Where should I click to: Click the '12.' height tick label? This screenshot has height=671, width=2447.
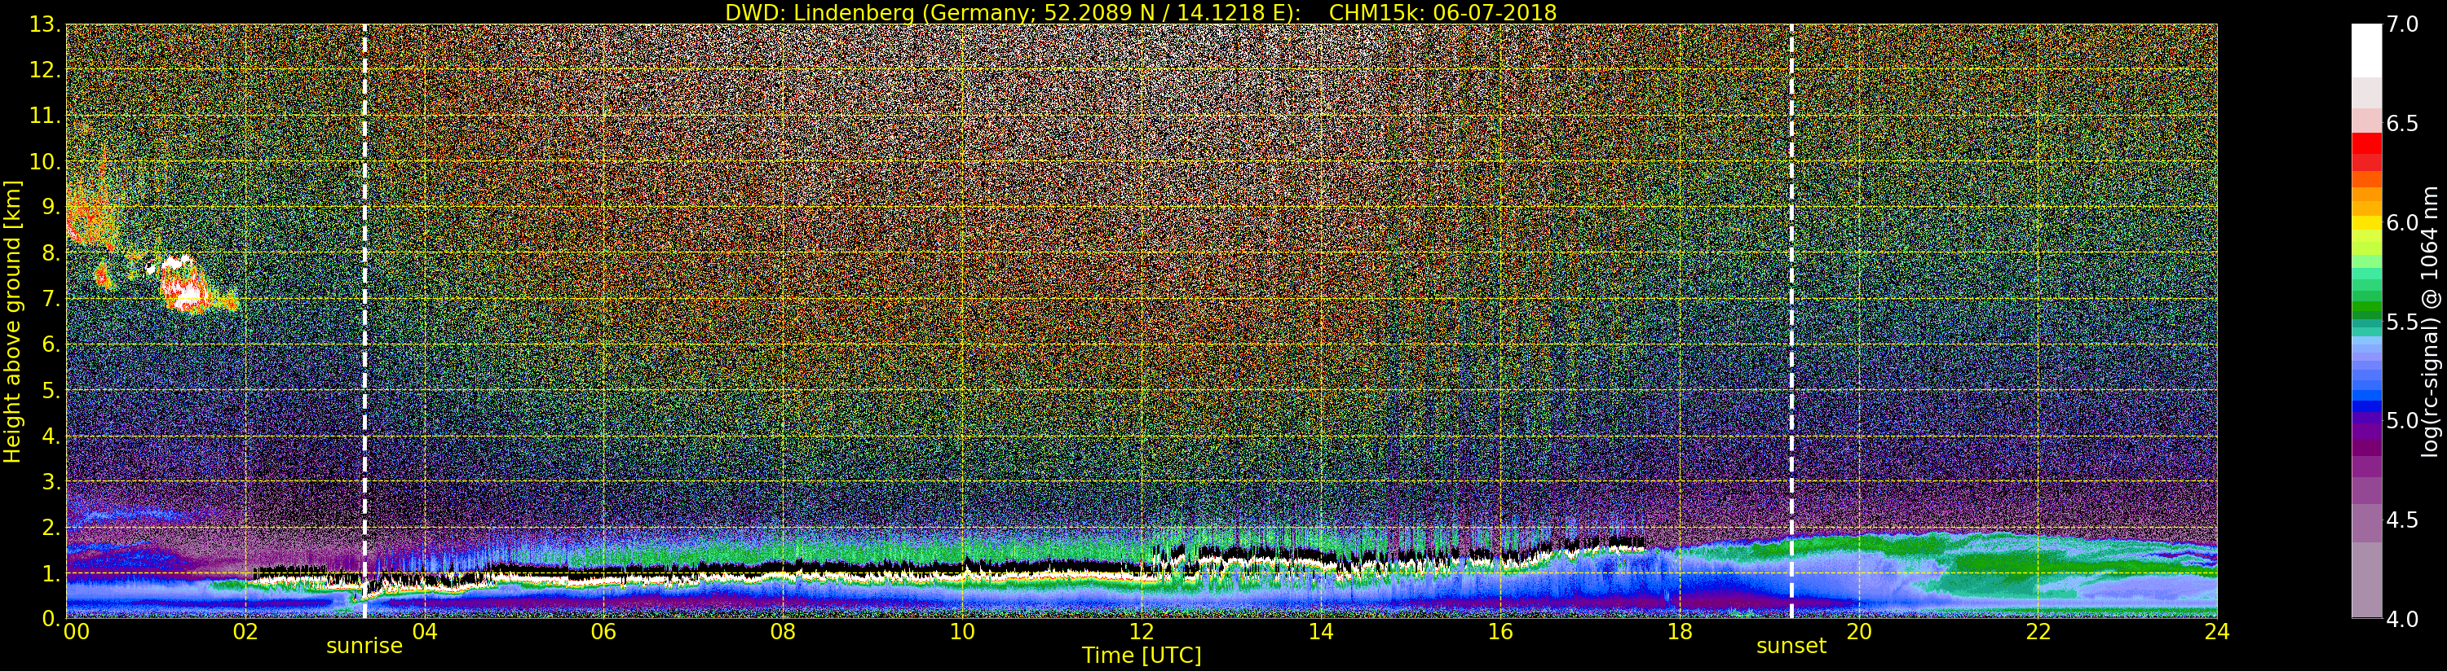click(x=45, y=70)
